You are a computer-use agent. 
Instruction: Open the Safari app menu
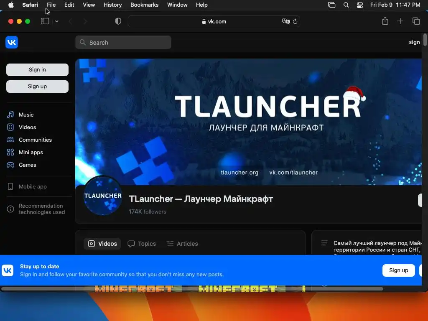(30, 5)
